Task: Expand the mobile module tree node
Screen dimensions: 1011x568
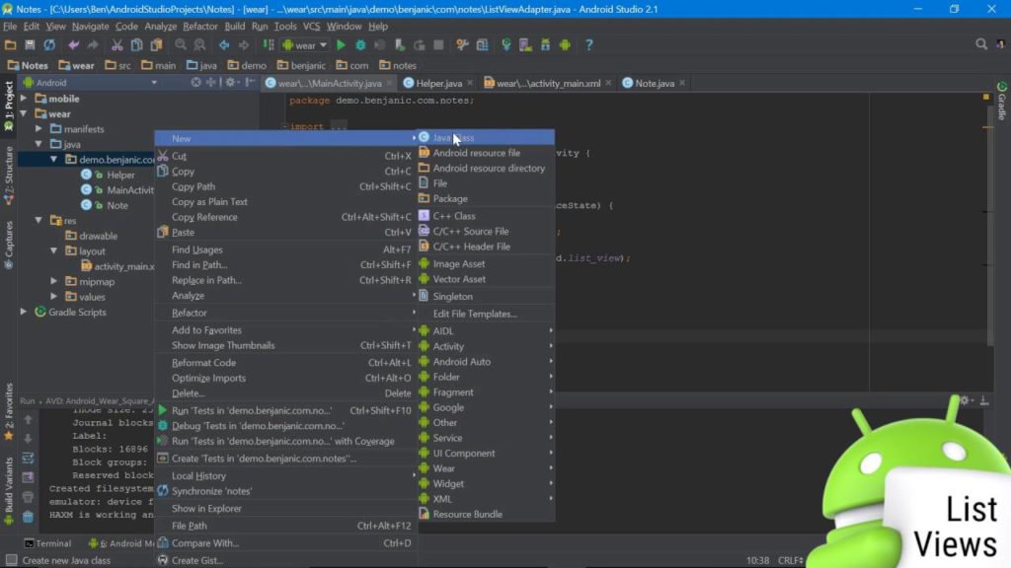Action: (x=24, y=99)
